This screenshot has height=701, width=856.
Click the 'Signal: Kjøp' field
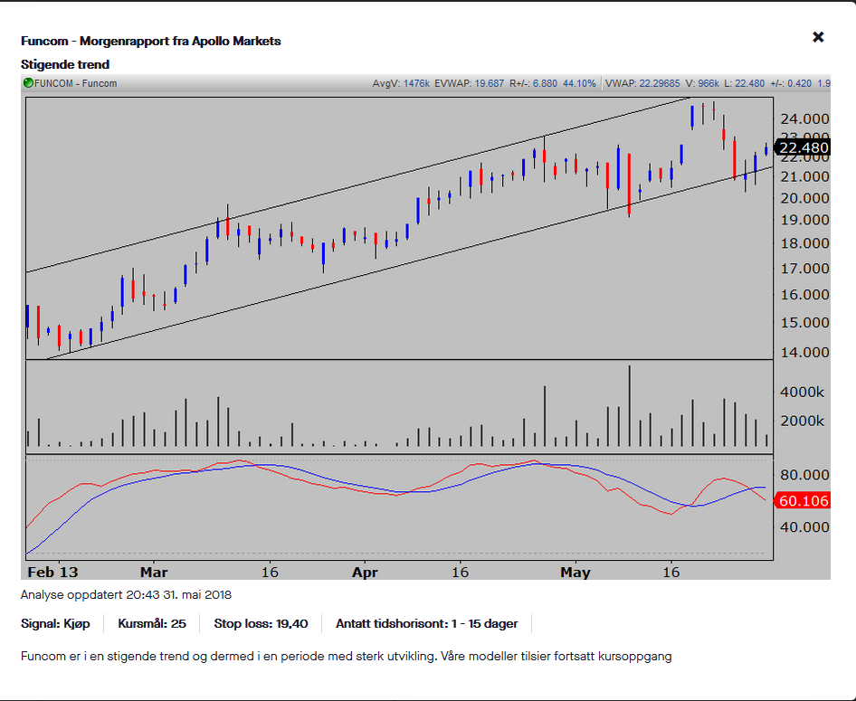tap(55, 623)
